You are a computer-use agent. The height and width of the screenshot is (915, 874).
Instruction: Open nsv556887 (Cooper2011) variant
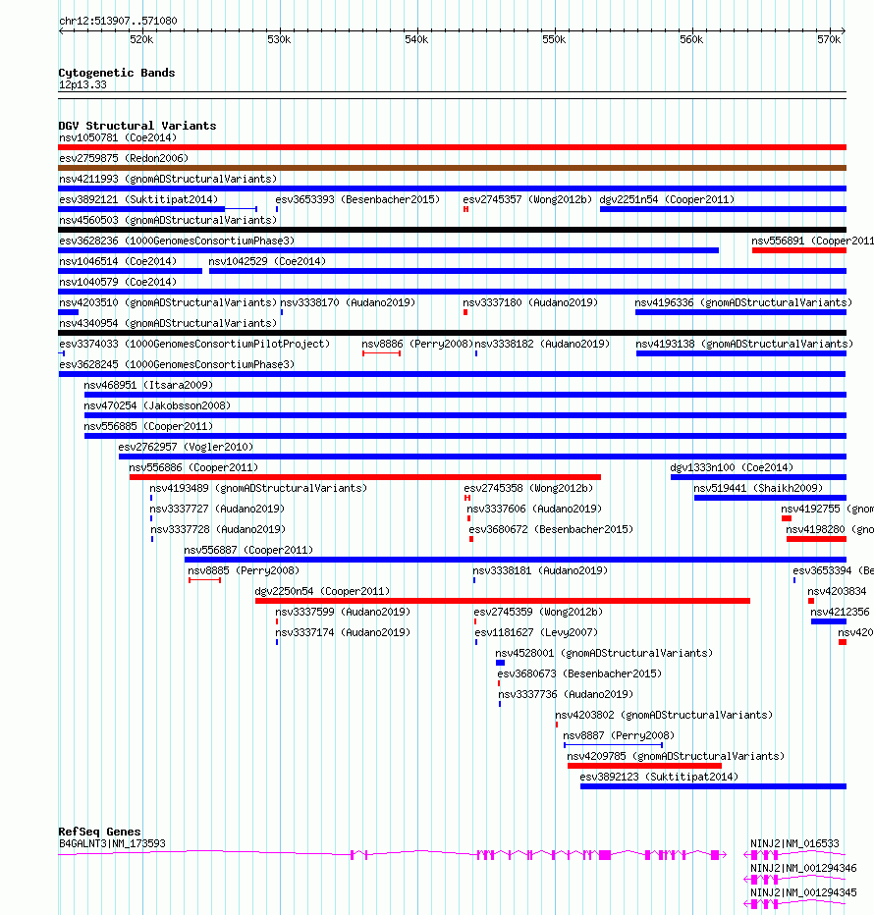248,550
